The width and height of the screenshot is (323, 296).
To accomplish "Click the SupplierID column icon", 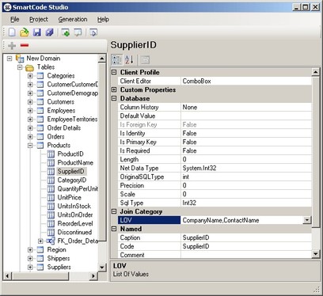I will coord(51,172).
